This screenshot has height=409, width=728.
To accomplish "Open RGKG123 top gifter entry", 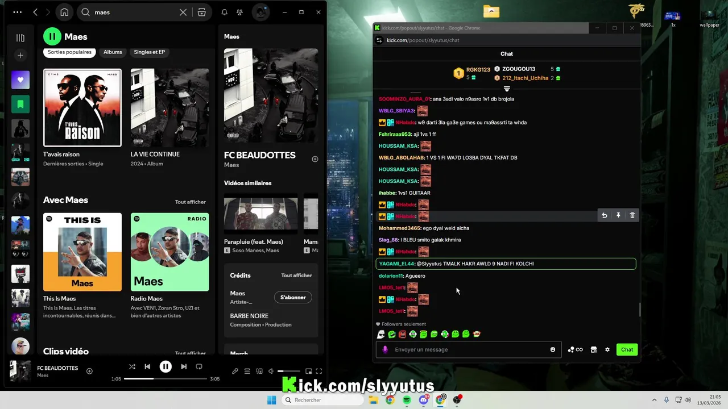I will tap(472, 73).
